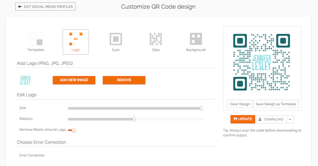The width and height of the screenshot is (318, 166).
Task: Click Add Logo (PNG, JPG, JPEG) heading
Action: 45,63
